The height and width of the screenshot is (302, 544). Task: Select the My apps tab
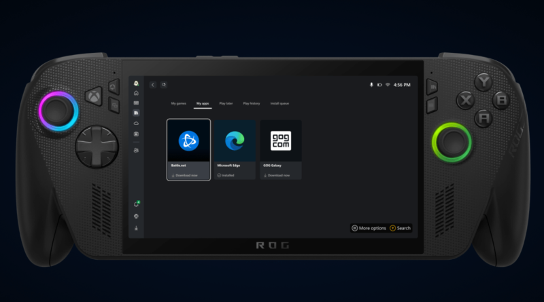pos(202,104)
